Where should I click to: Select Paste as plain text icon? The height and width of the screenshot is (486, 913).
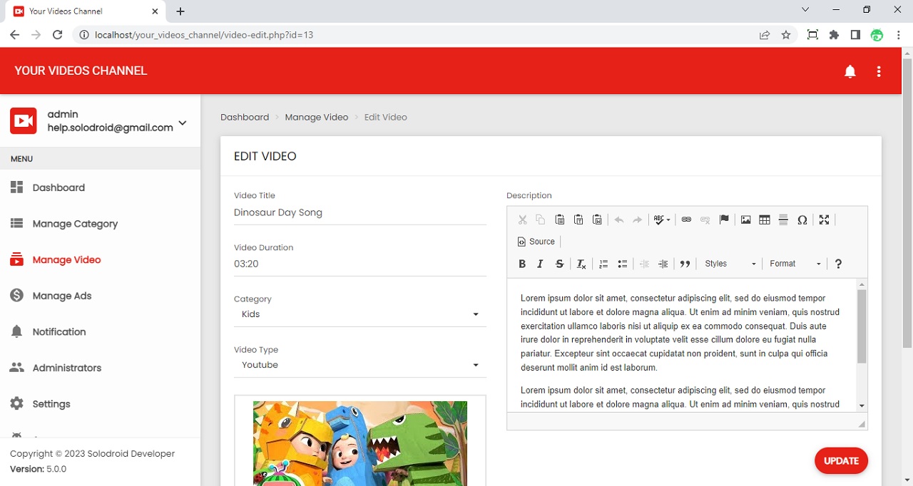tap(578, 219)
